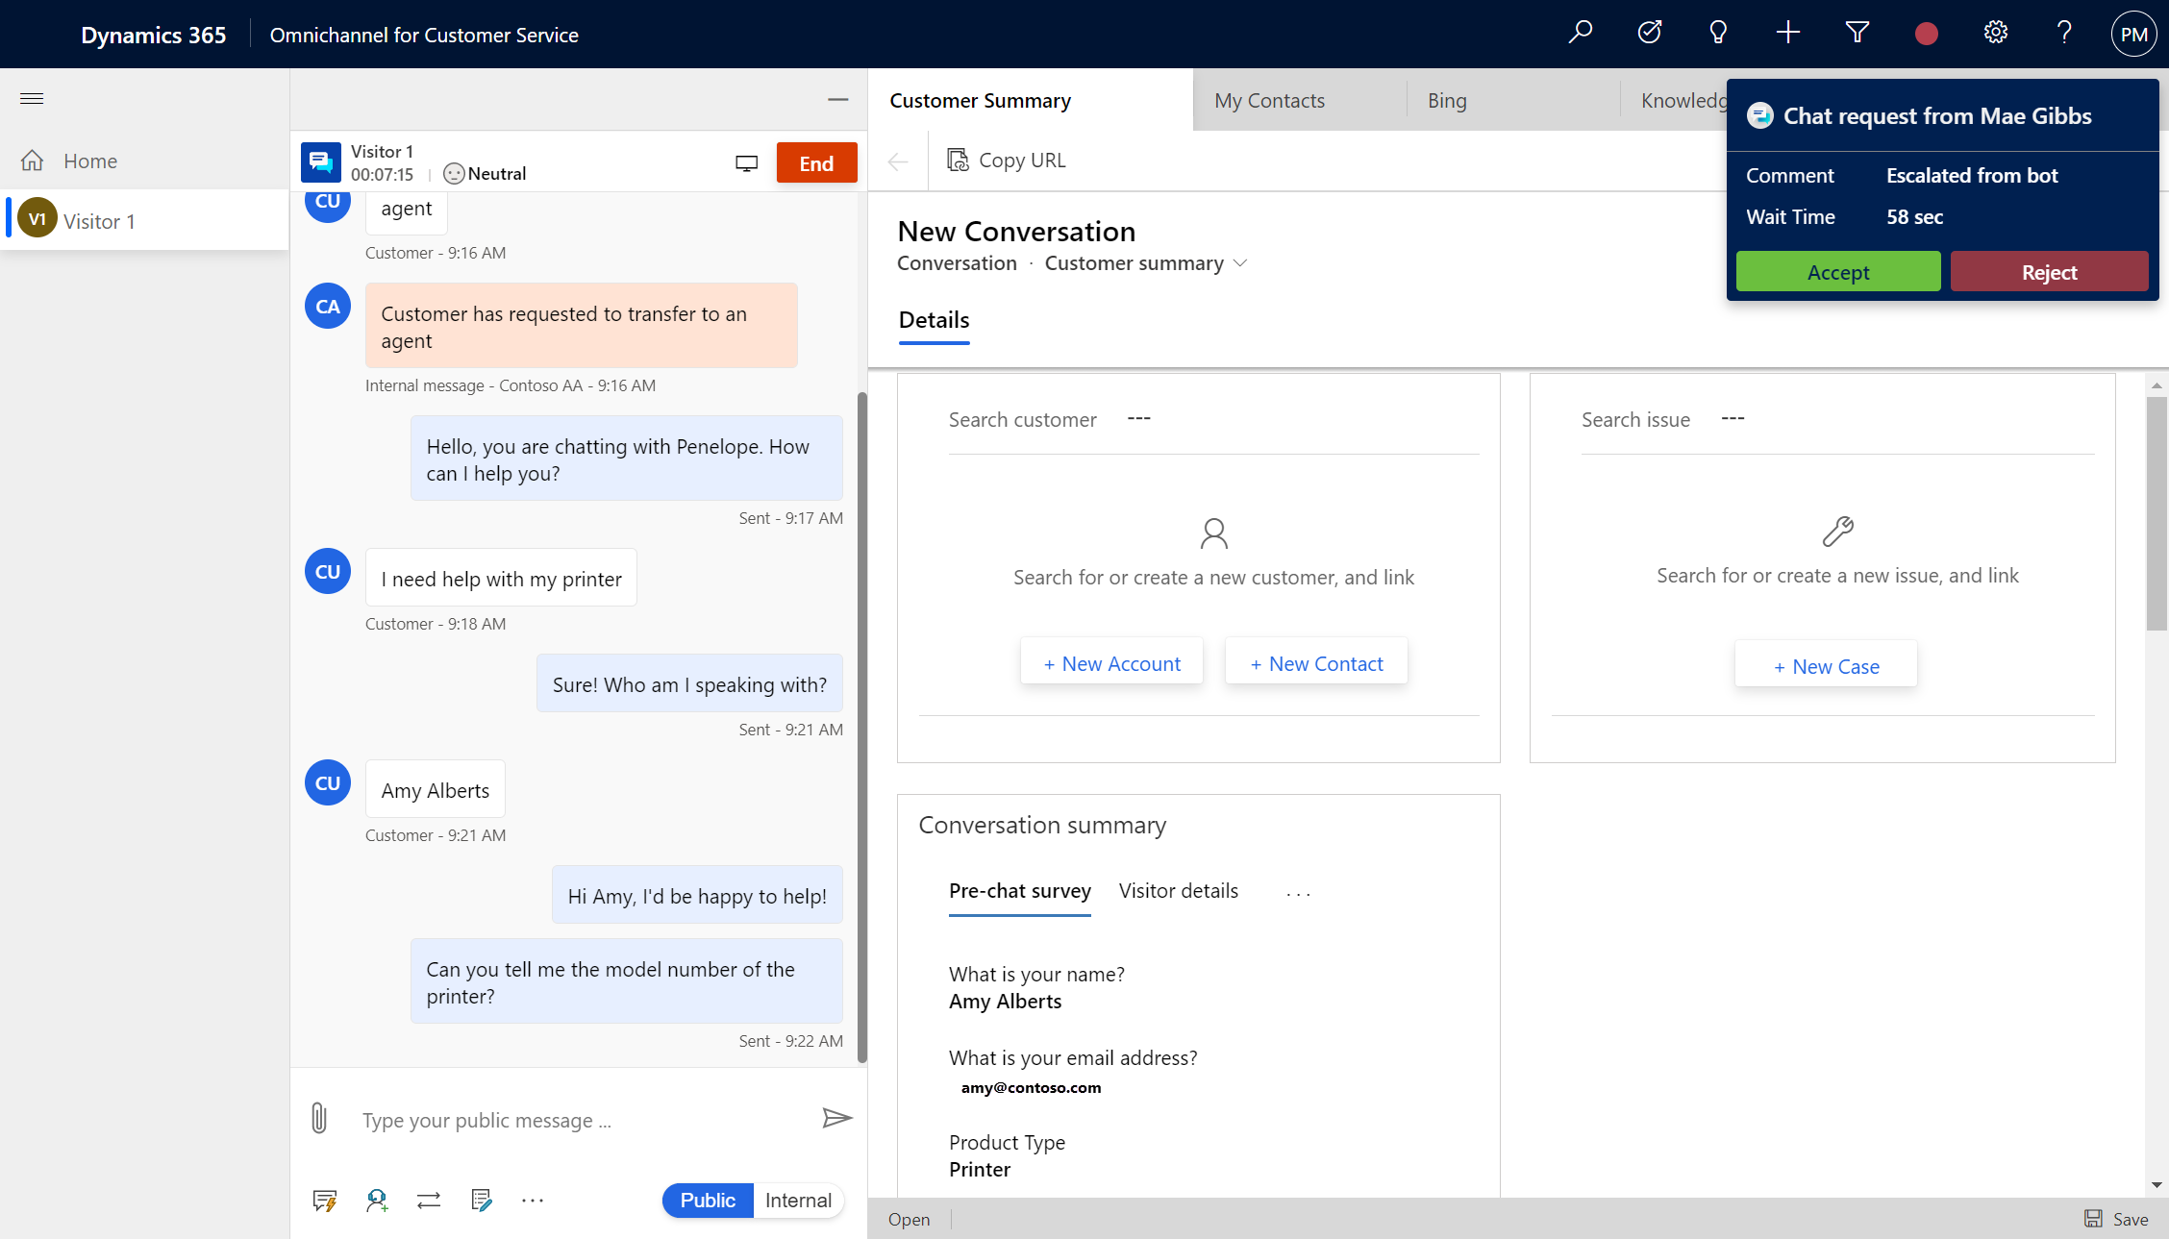Click New Contact to create customer
The image size is (2169, 1239).
tap(1315, 662)
